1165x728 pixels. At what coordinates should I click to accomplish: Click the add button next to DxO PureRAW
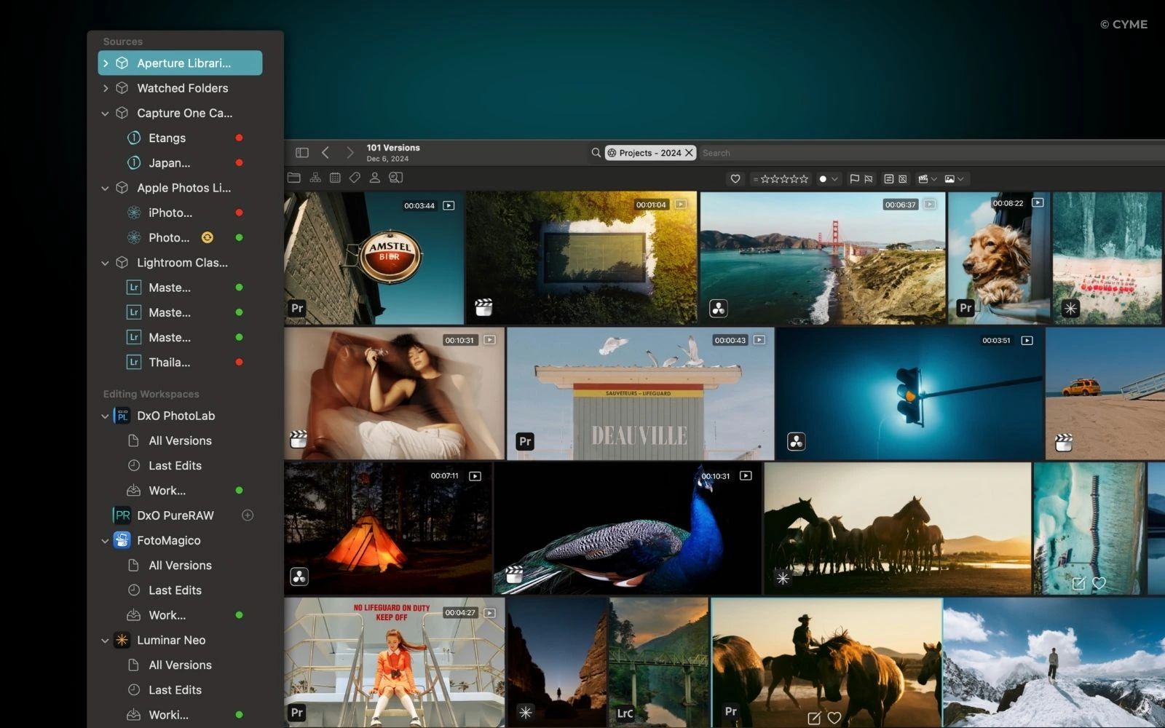pyautogui.click(x=248, y=515)
